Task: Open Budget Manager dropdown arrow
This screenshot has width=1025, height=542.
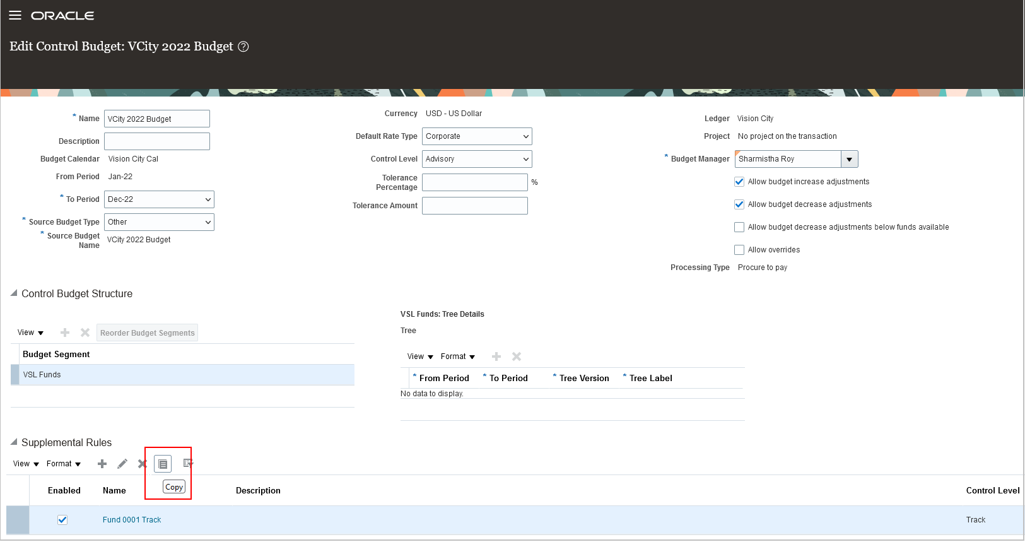Action: pyautogui.click(x=850, y=159)
